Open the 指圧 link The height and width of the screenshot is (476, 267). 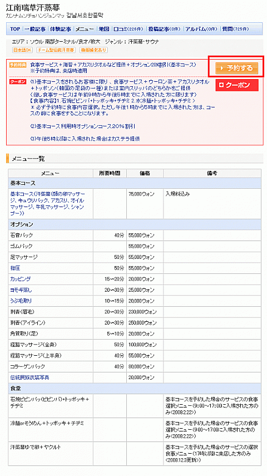[15, 268]
